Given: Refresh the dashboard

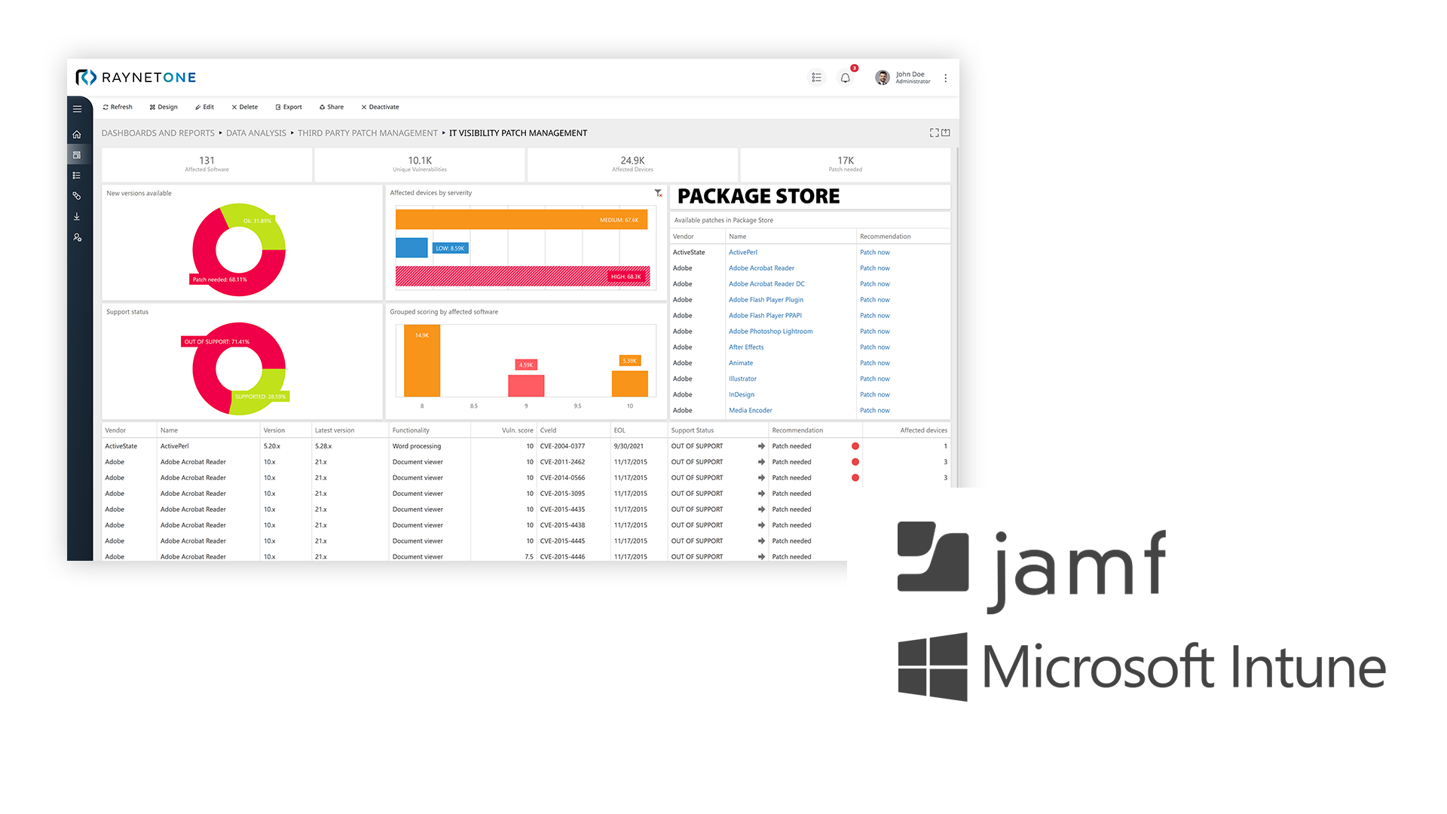Looking at the screenshot, I should [x=118, y=107].
